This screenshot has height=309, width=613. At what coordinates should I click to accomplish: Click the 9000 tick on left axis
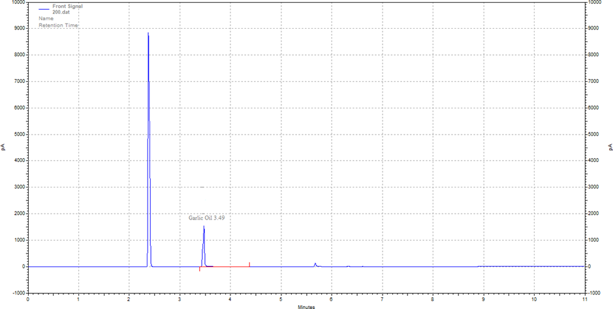click(x=18, y=29)
